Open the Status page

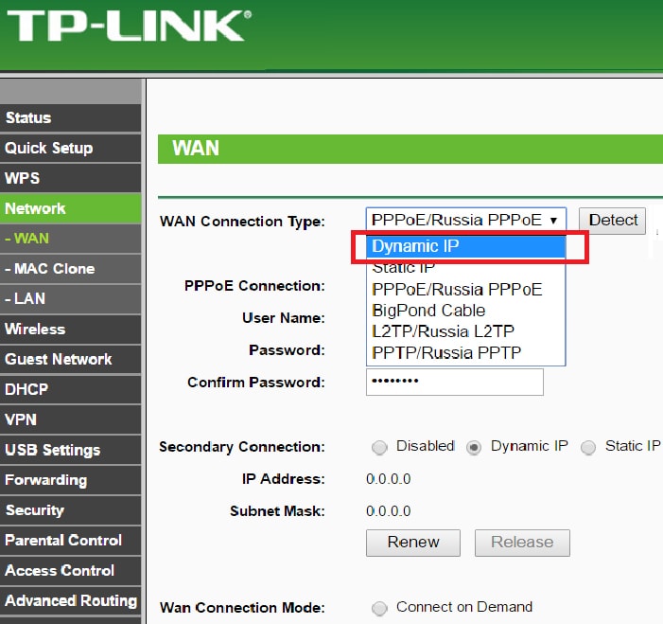(x=70, y=117)
